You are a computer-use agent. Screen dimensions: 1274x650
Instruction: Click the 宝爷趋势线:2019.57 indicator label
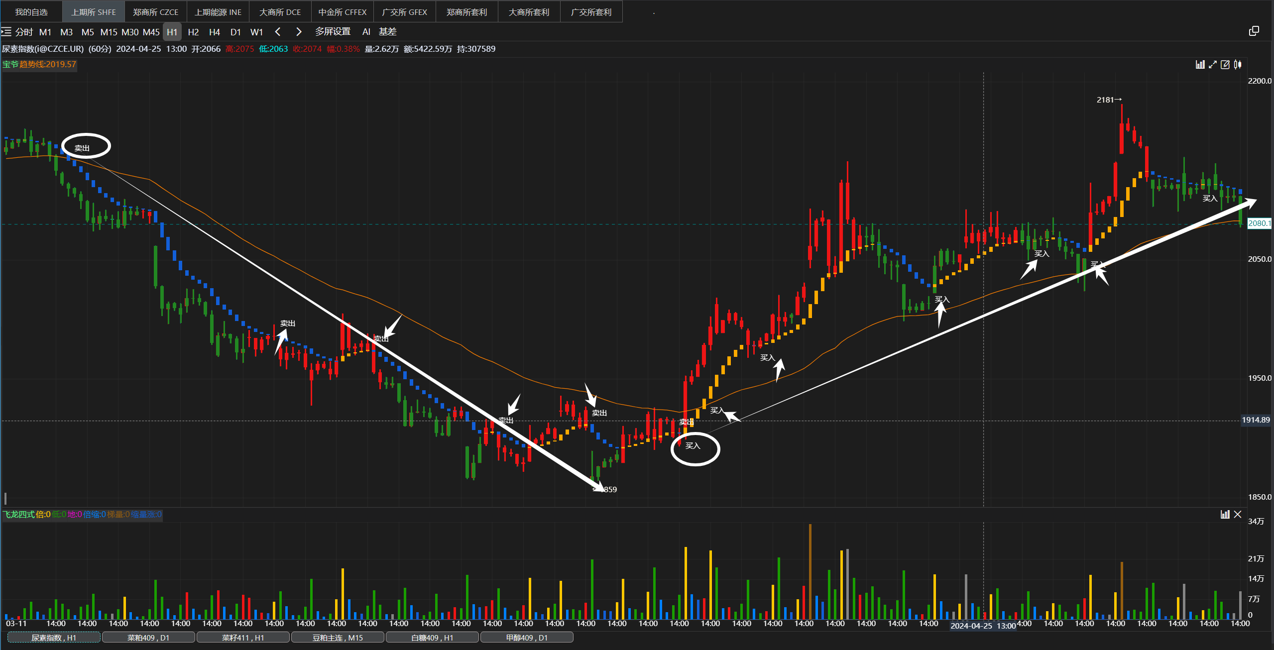point(39,64)
